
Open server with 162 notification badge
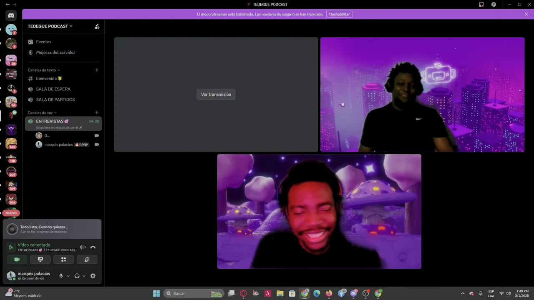pos(11,144)
